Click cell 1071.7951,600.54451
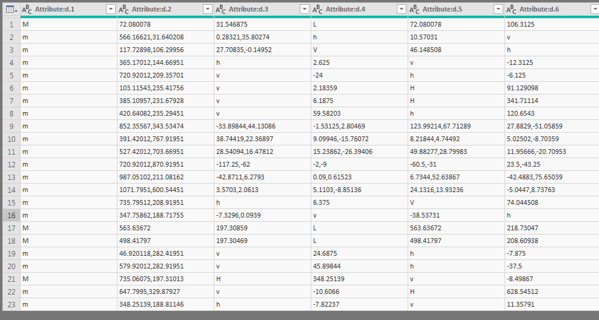The height and width of the screenshot is (320, 599). 165,190
